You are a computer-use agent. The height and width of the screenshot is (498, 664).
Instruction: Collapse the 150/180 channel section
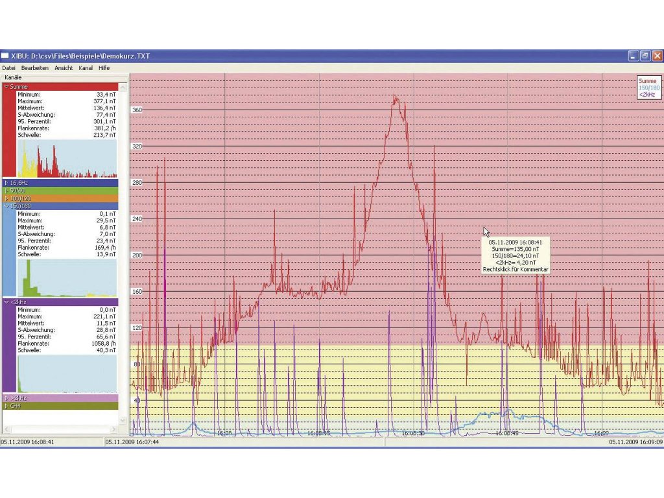tap(6, 206)
